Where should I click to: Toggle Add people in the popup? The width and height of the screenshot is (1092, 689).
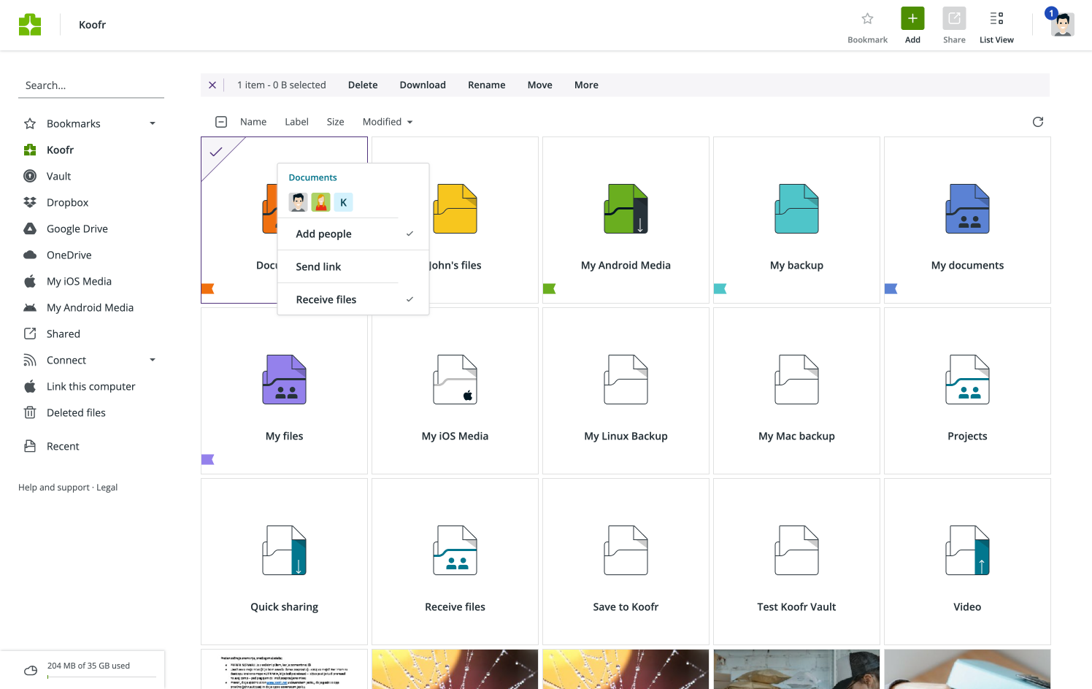pos(353,234)
